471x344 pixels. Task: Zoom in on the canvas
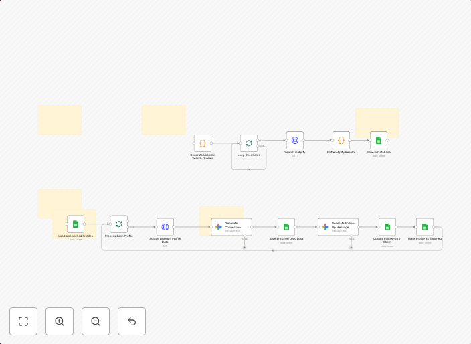tap(60, 321)
